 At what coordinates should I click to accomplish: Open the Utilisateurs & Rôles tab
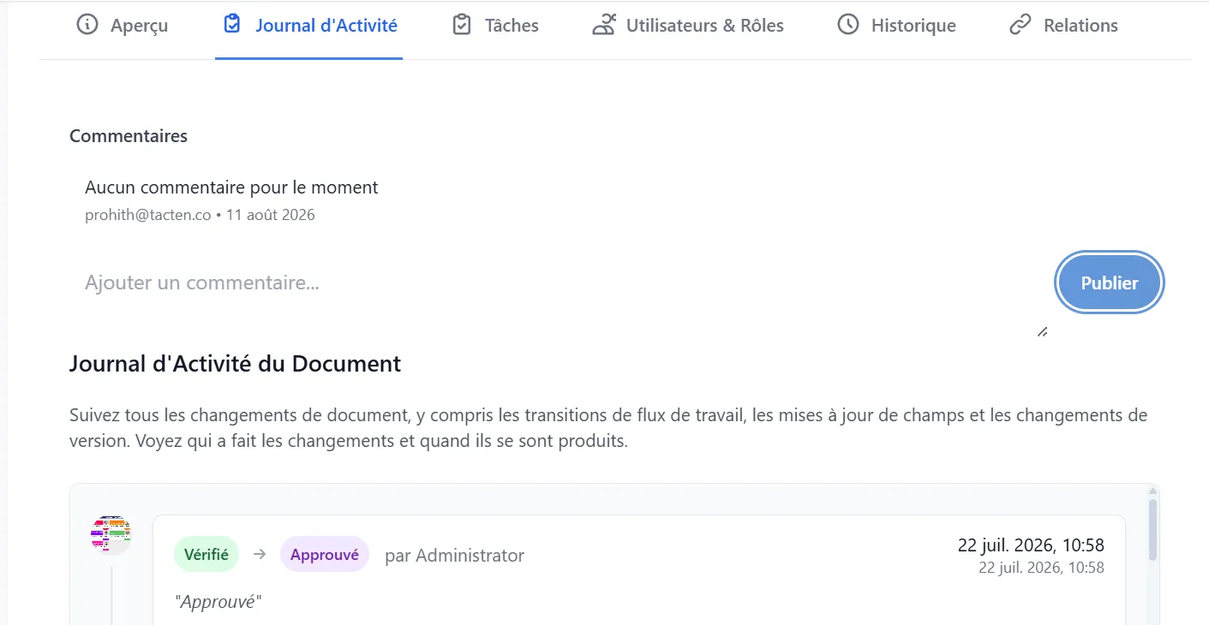(x=688, y=26)
